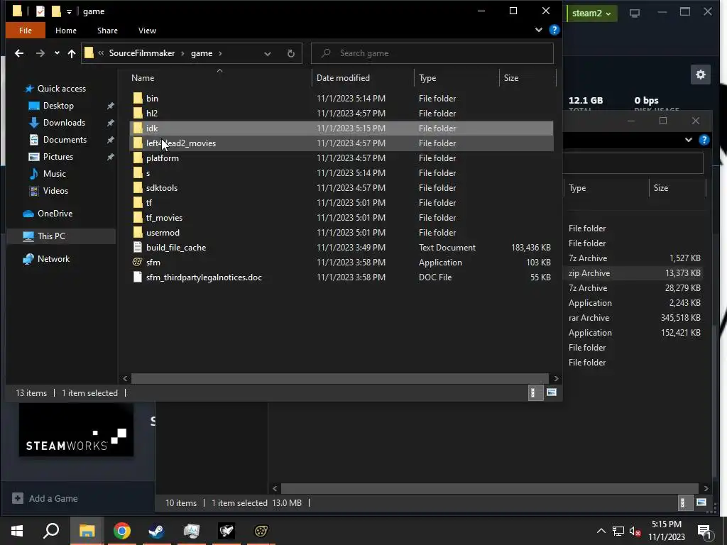This screenshot has width=727, height=545.
Task: Select the bin folder
Action: 341,98
